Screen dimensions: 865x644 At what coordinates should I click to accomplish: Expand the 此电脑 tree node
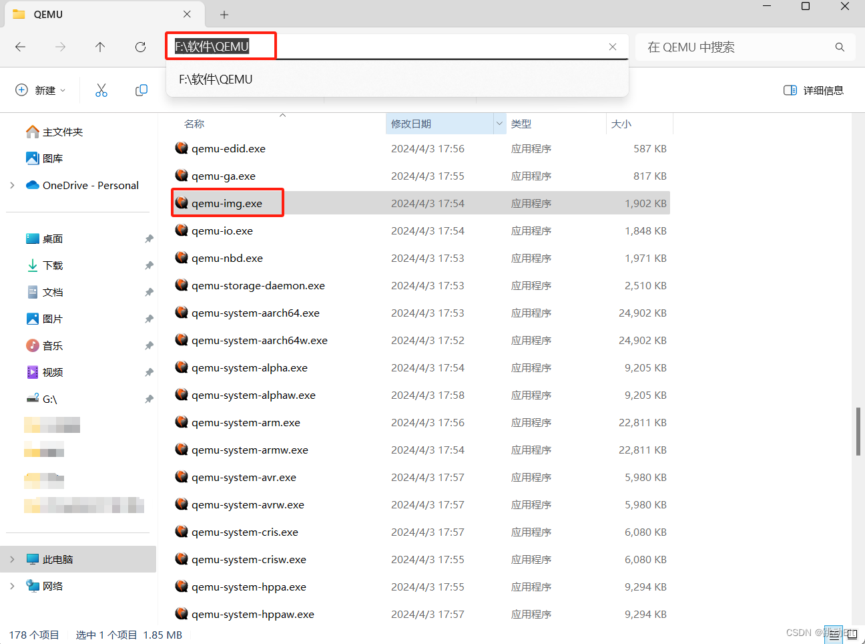coord(13,559)
